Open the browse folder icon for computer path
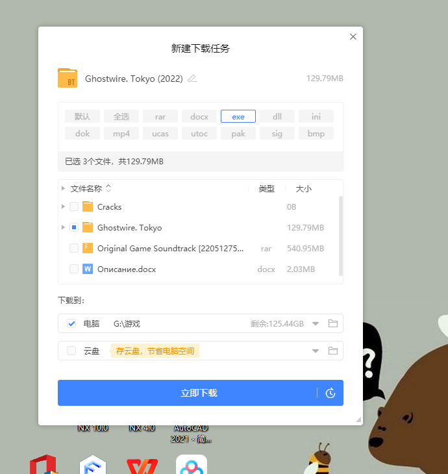 pyautogui.click(x=333, y=323)
